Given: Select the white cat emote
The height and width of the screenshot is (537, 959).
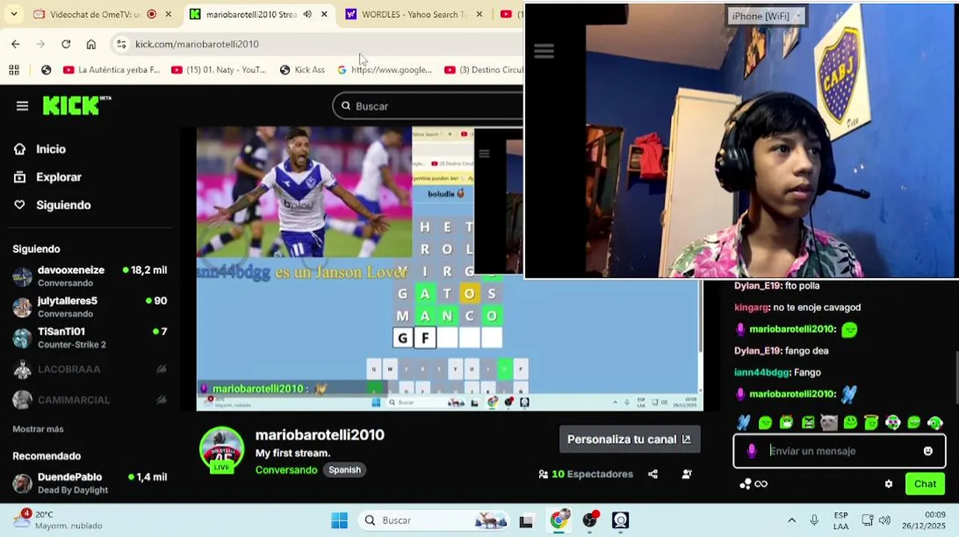Looking at the screenshot, I should coord(828,422).
